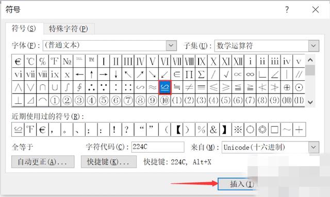This screenshot has height=197, width=330.
Task: Select the Euro sign symbol in the grid
Action: [18, 61]
